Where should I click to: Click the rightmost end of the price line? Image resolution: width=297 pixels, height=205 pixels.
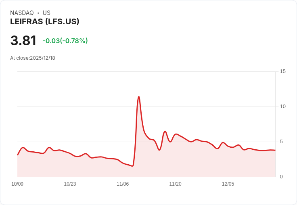[x=275, y=150]
